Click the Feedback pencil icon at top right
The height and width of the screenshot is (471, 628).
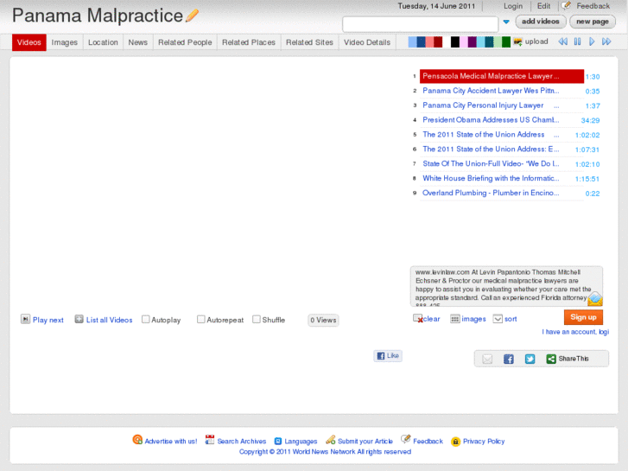pos(566,5)
